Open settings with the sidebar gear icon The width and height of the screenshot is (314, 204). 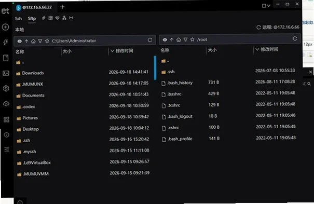[6, 88]
